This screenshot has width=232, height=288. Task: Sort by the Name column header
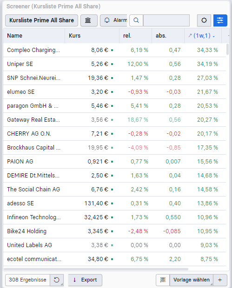34,36
